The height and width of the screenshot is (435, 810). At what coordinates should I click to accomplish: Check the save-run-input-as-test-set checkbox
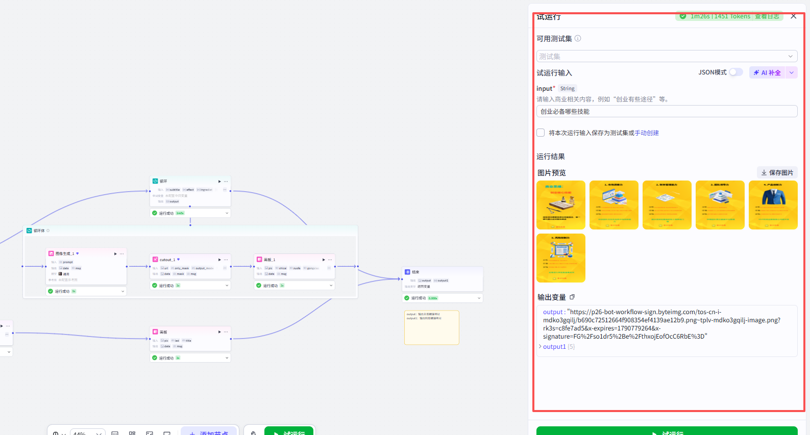pos(541,133)
